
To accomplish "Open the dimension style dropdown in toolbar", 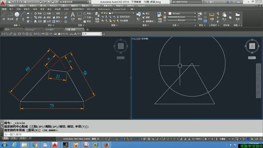I will 92,34.
